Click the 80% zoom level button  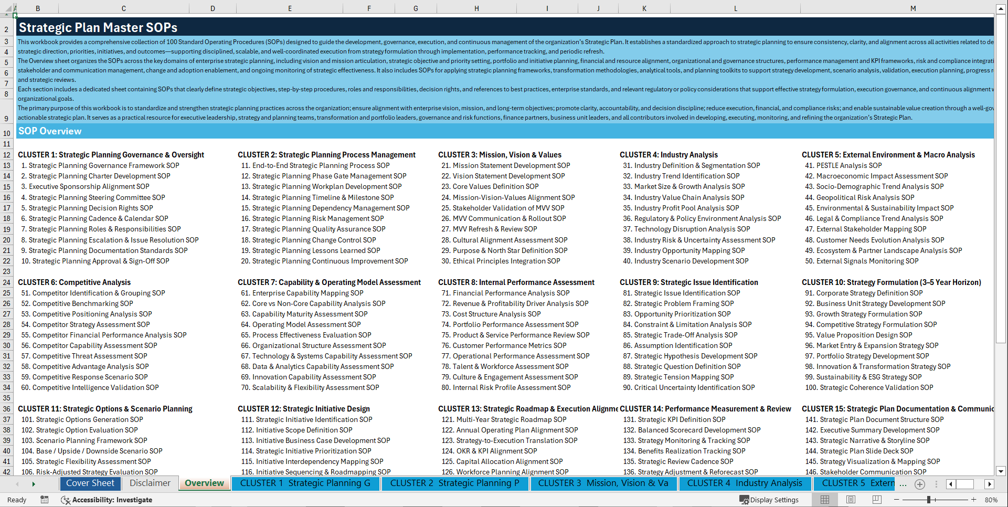coord(992,500)
